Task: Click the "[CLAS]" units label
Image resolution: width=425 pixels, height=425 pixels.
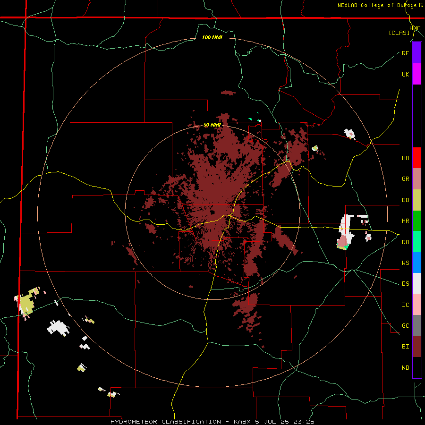Action: [399, 33]
